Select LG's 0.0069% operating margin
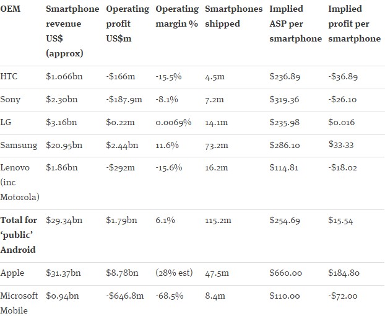Screen dimensions: 385x316 click(173, 122)
